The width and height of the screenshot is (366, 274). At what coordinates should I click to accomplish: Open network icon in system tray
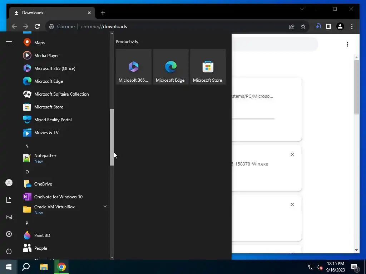[311, 267]
